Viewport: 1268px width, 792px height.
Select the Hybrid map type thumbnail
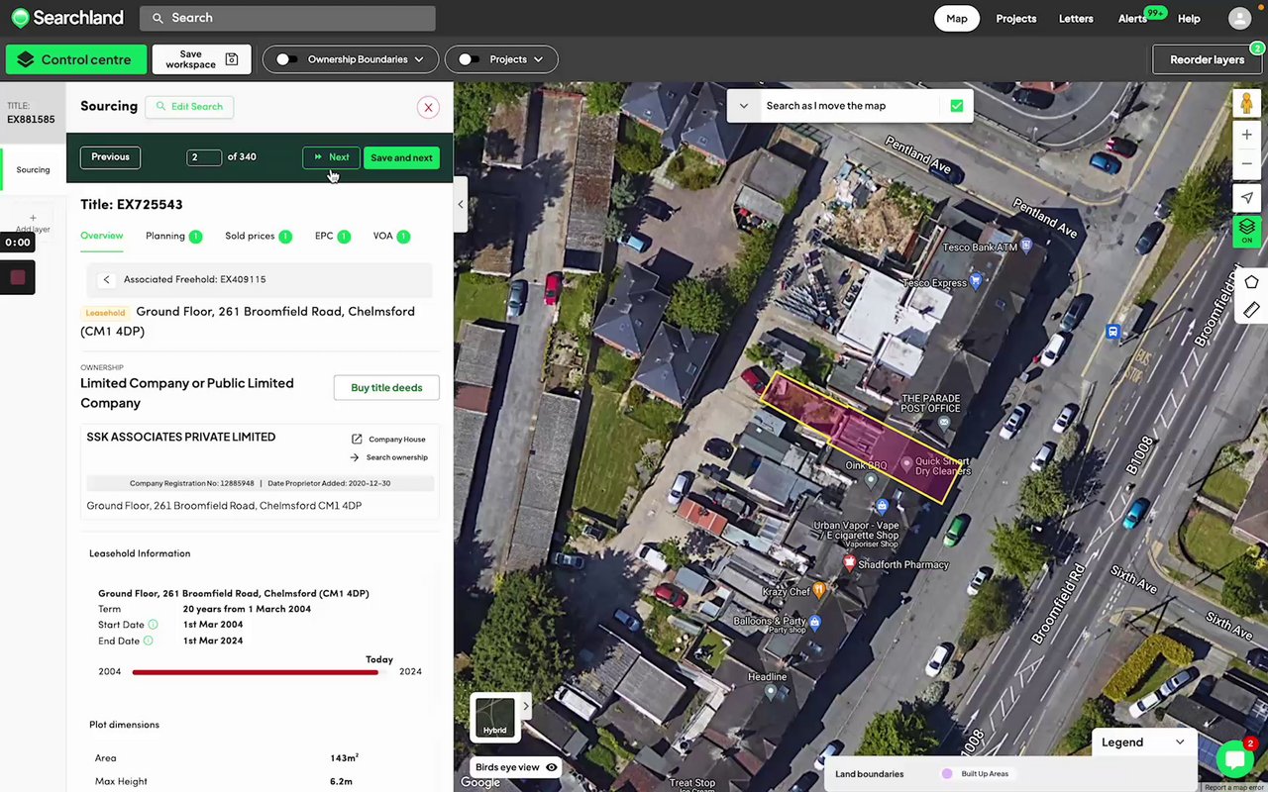494,717
